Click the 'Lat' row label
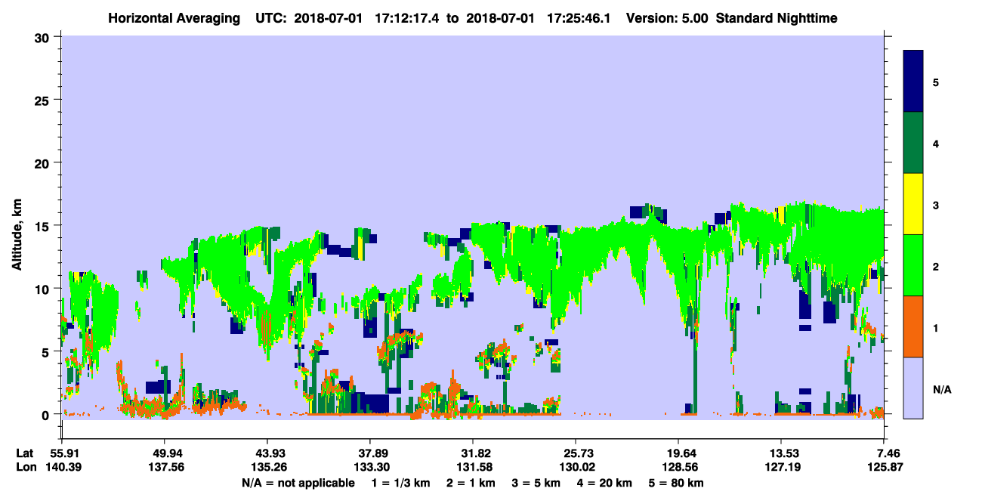 24,453
